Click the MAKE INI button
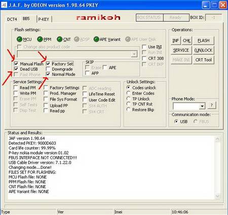Image resolution: width=228 pixels, height=215 pixels. 181,60
